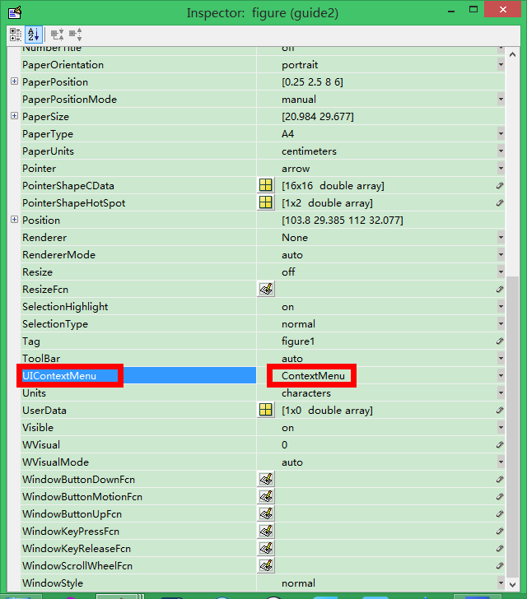Open UIContextMenu dropdown arrow
The image size is (527, 599).
point(501,375)
